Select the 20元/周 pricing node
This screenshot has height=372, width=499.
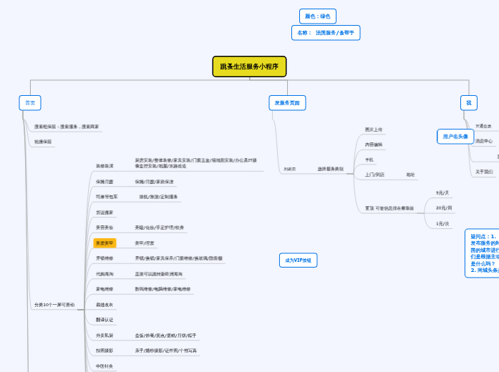click(x=444, y=208)
